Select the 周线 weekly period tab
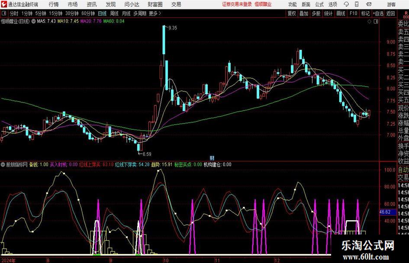The image size is (409, 263). coord(114,13)
